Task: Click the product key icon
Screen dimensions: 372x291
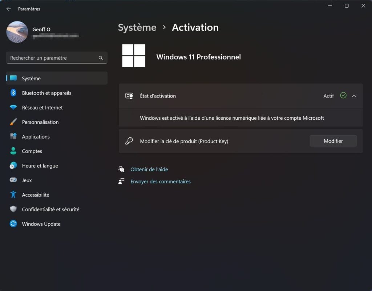Action: pyautogui.click(x=129, y=141)
